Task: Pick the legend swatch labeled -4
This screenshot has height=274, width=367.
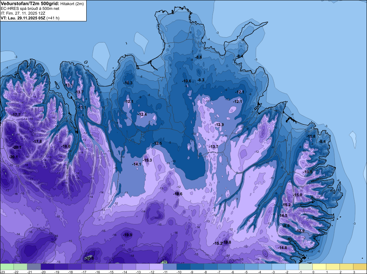Action: pyautogui.click(x=265, y=267)
